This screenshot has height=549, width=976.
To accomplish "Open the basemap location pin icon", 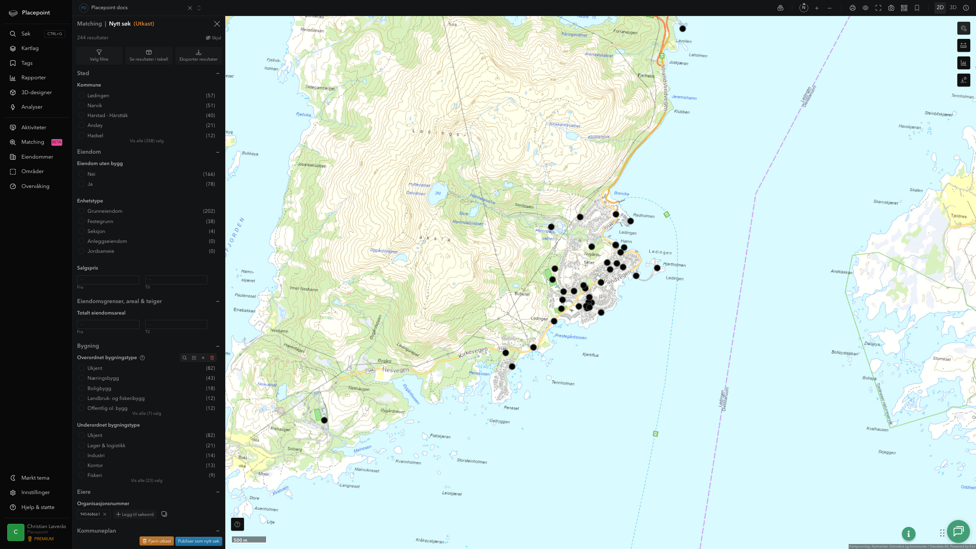I will point(780,8).
